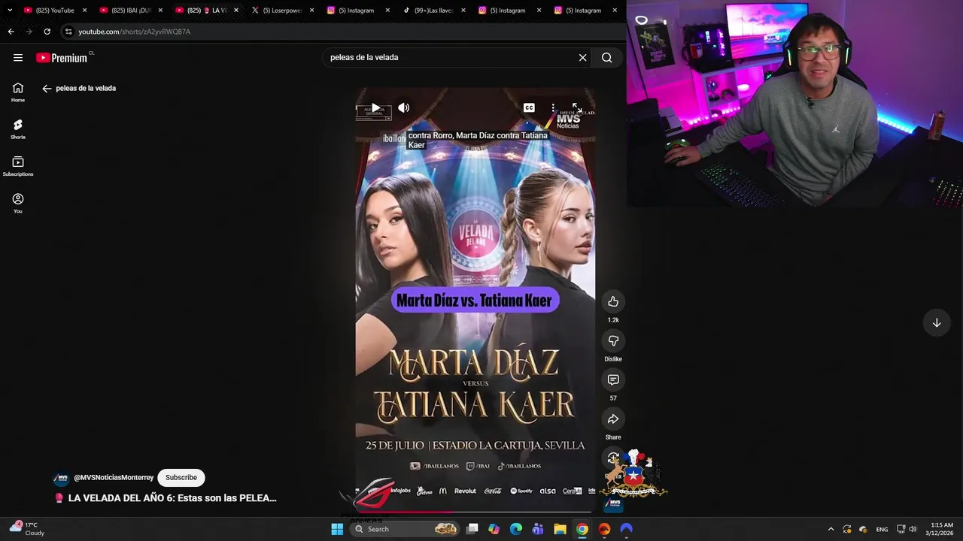
Task: Open Chrome's tab search dropdown
Action: (10, 11)
